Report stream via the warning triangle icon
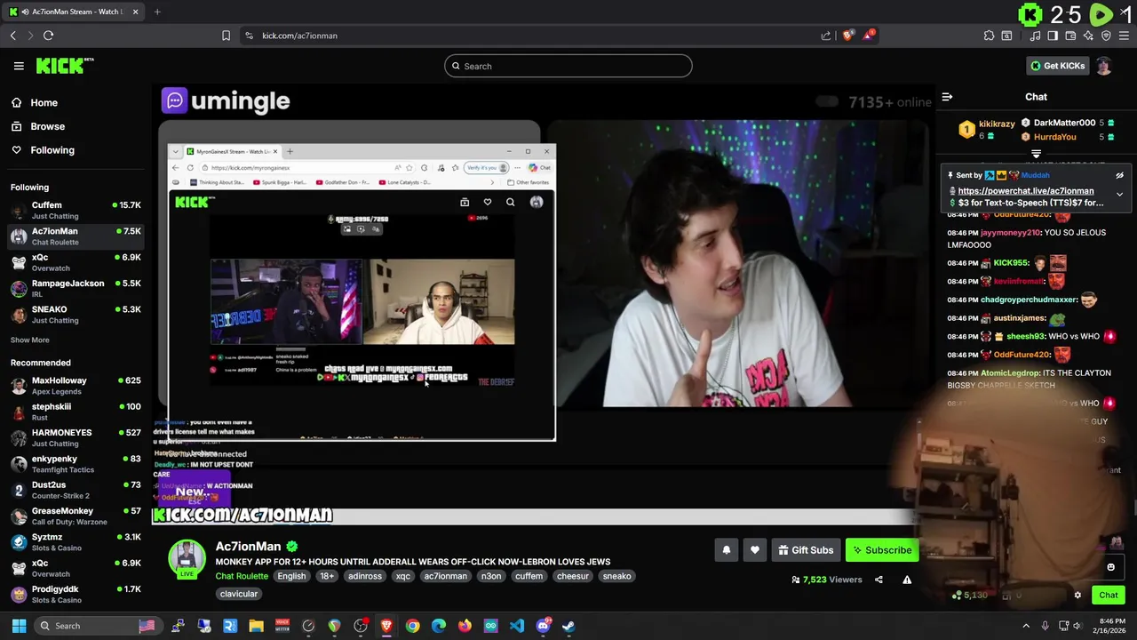 coord(907,580)
